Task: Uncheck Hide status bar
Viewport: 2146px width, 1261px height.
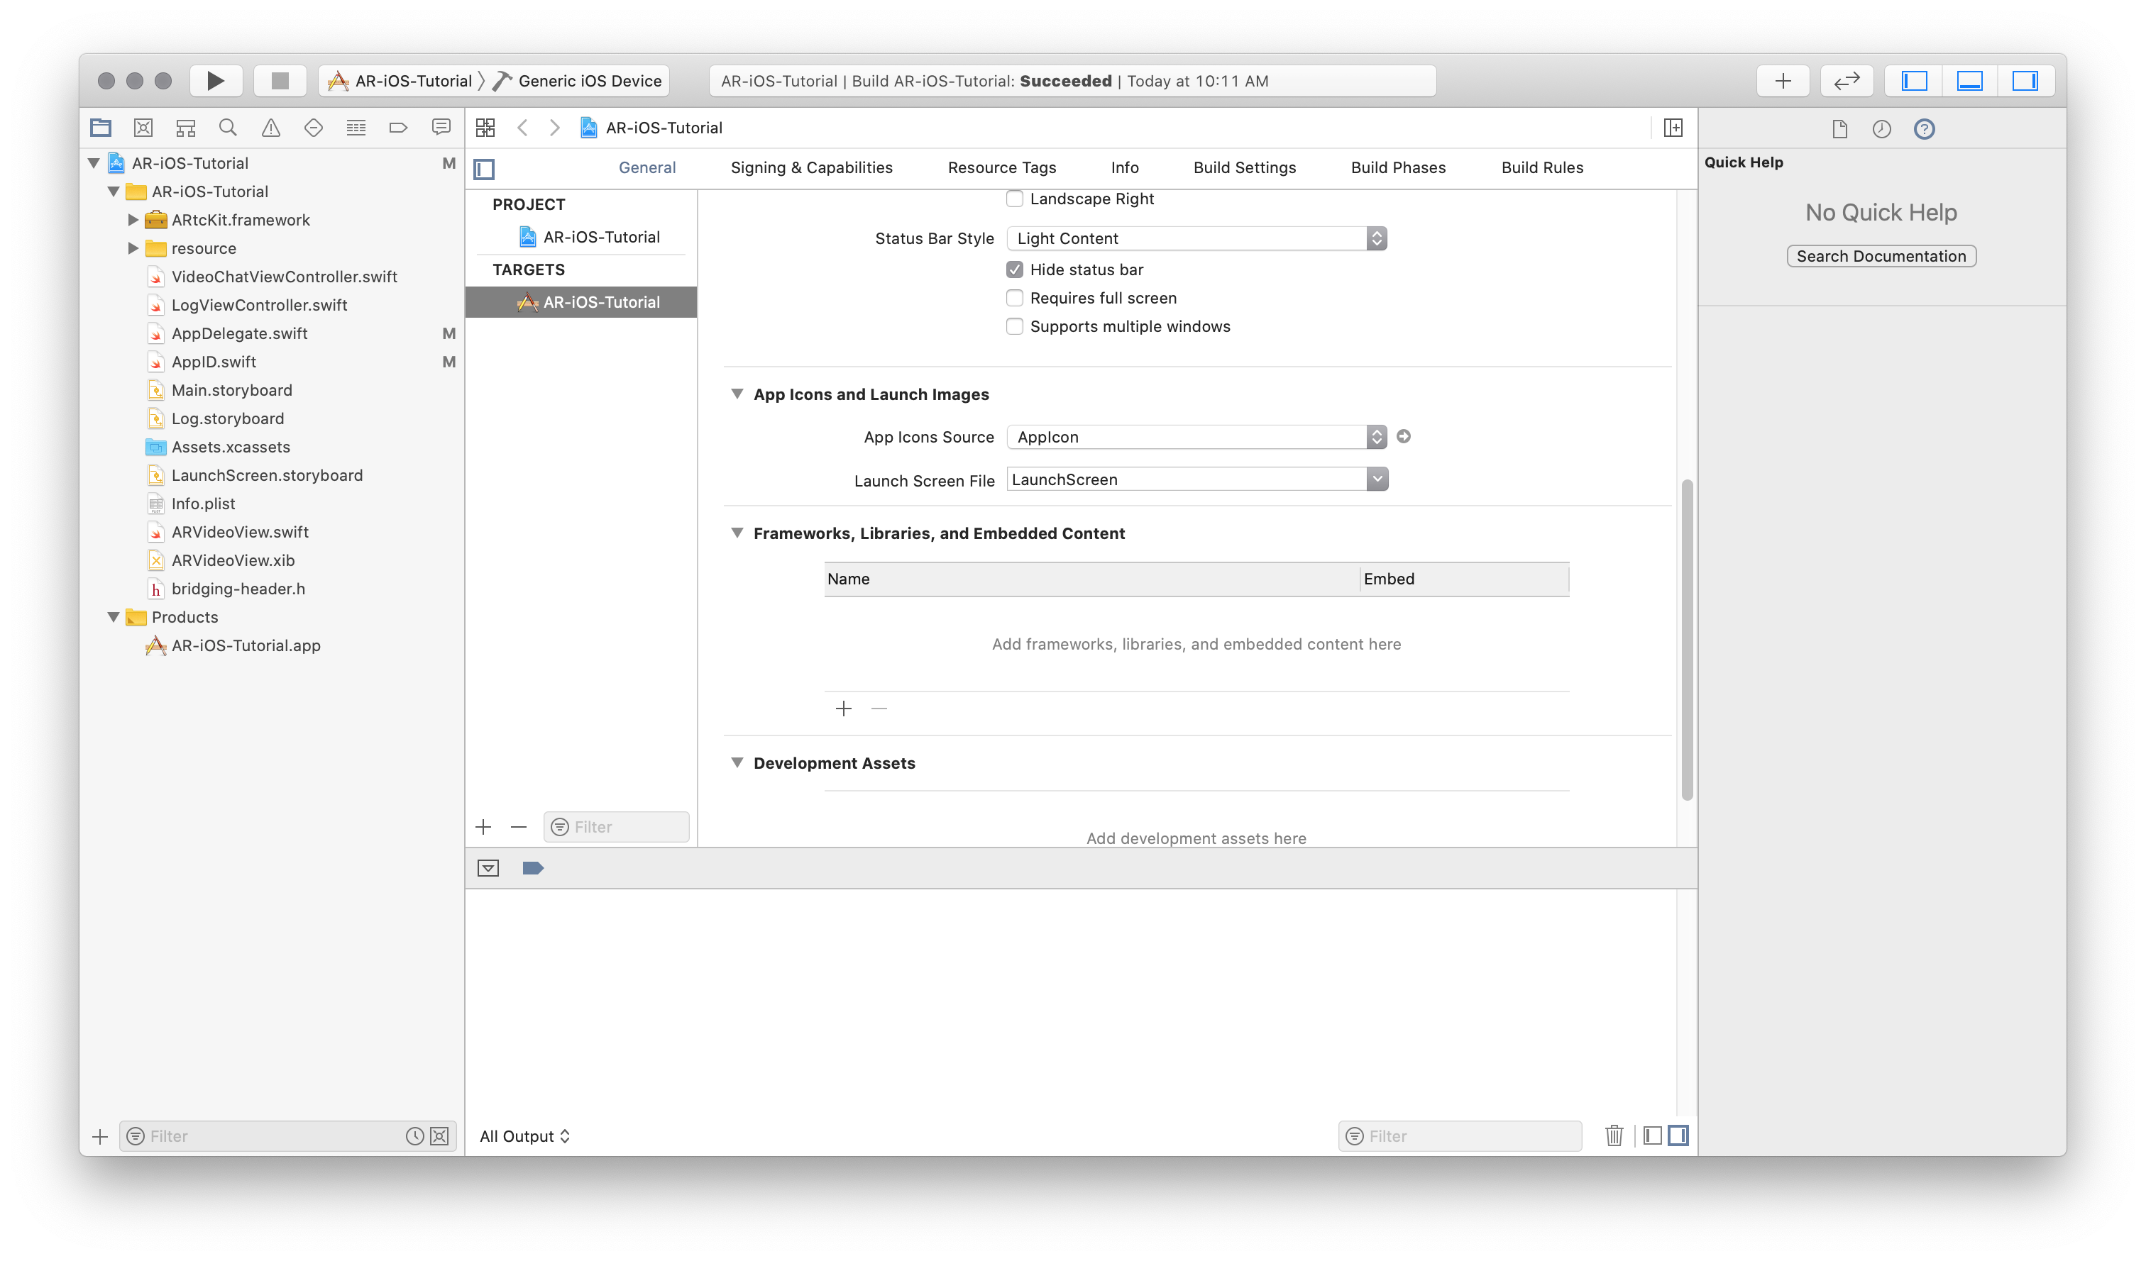Action: coord(1014,270)
